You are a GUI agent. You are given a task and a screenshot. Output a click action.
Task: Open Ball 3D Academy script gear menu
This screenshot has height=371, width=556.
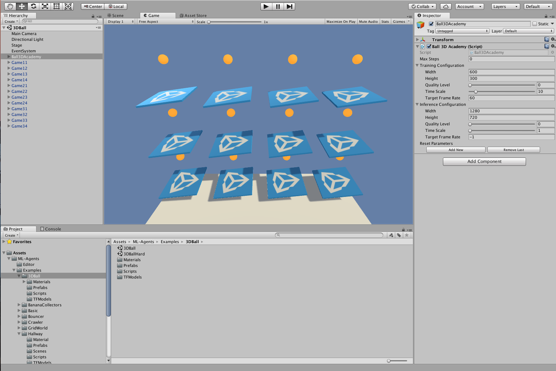553,46
